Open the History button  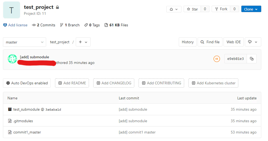click(x=188, y=42)
